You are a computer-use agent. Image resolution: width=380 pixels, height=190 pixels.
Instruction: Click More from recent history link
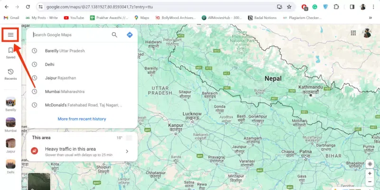(82, 119)
